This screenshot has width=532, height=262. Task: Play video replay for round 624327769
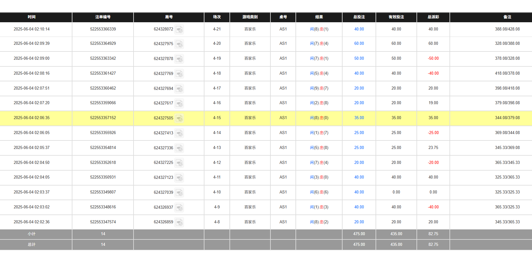tap(179, 74)
